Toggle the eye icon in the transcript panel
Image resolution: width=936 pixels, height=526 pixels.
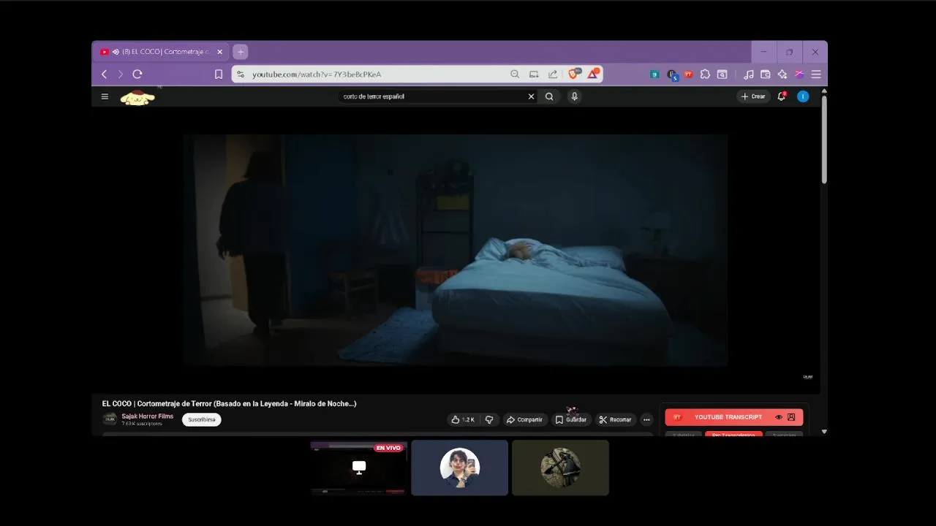click(779, 417)
